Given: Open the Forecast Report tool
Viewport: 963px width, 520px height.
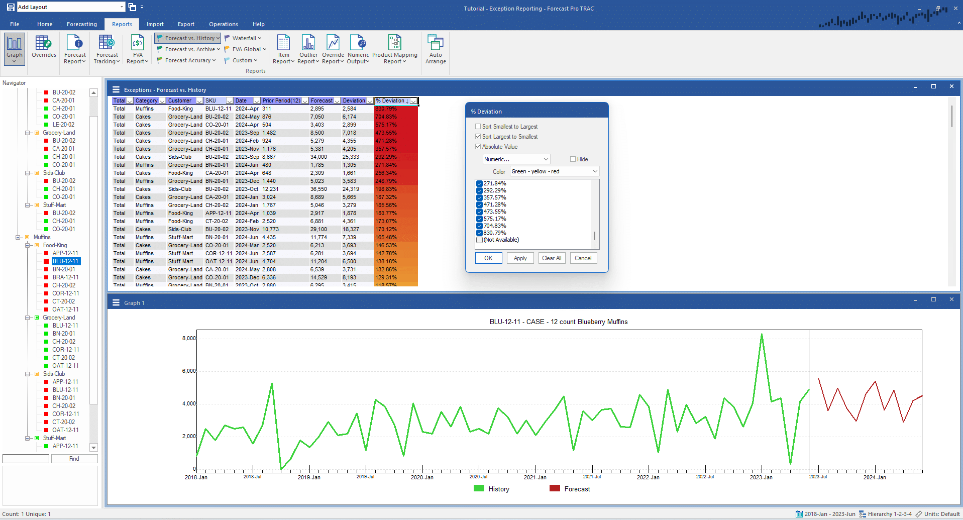Looking at the screenshot, I should click(x=74, y=48).
